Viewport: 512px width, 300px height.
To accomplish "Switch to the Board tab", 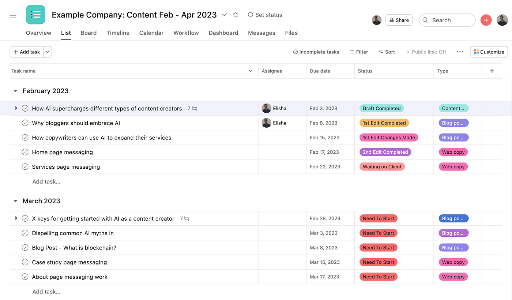I will (x=89, y=33).
